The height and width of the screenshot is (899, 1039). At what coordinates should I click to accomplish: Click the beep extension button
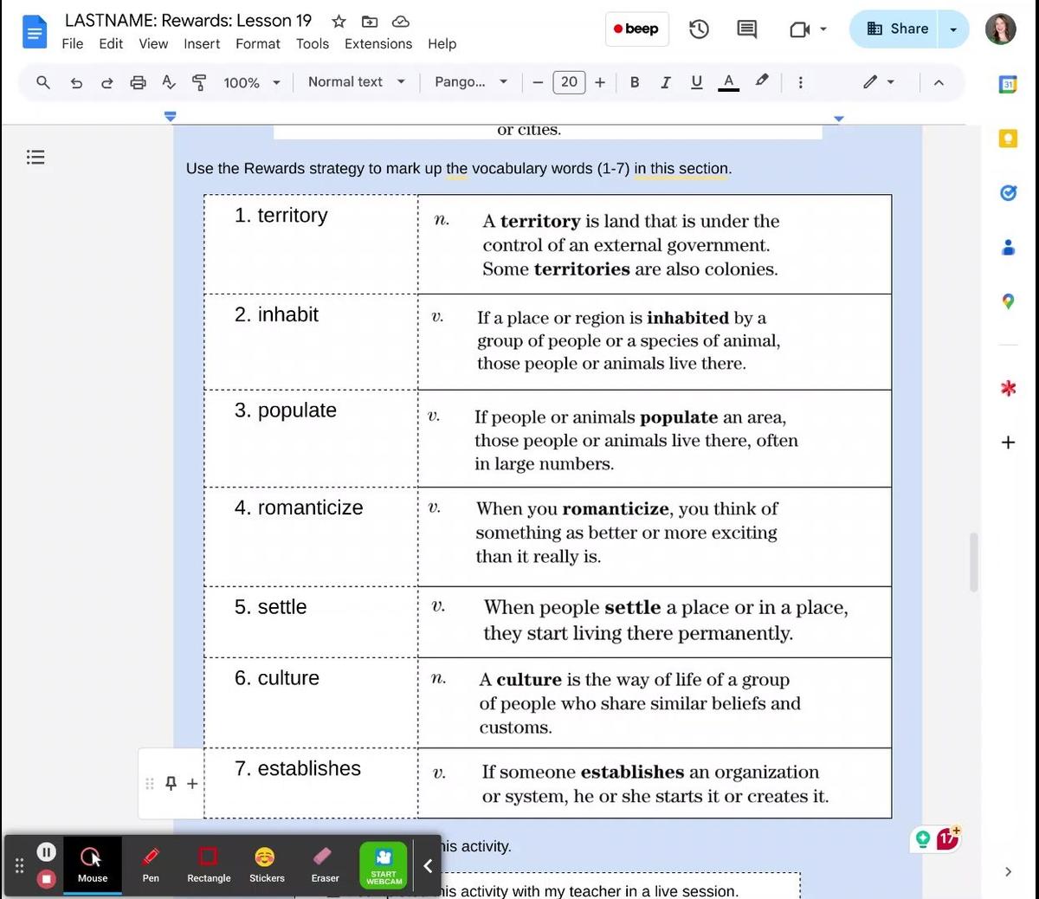tap(636, 29)
